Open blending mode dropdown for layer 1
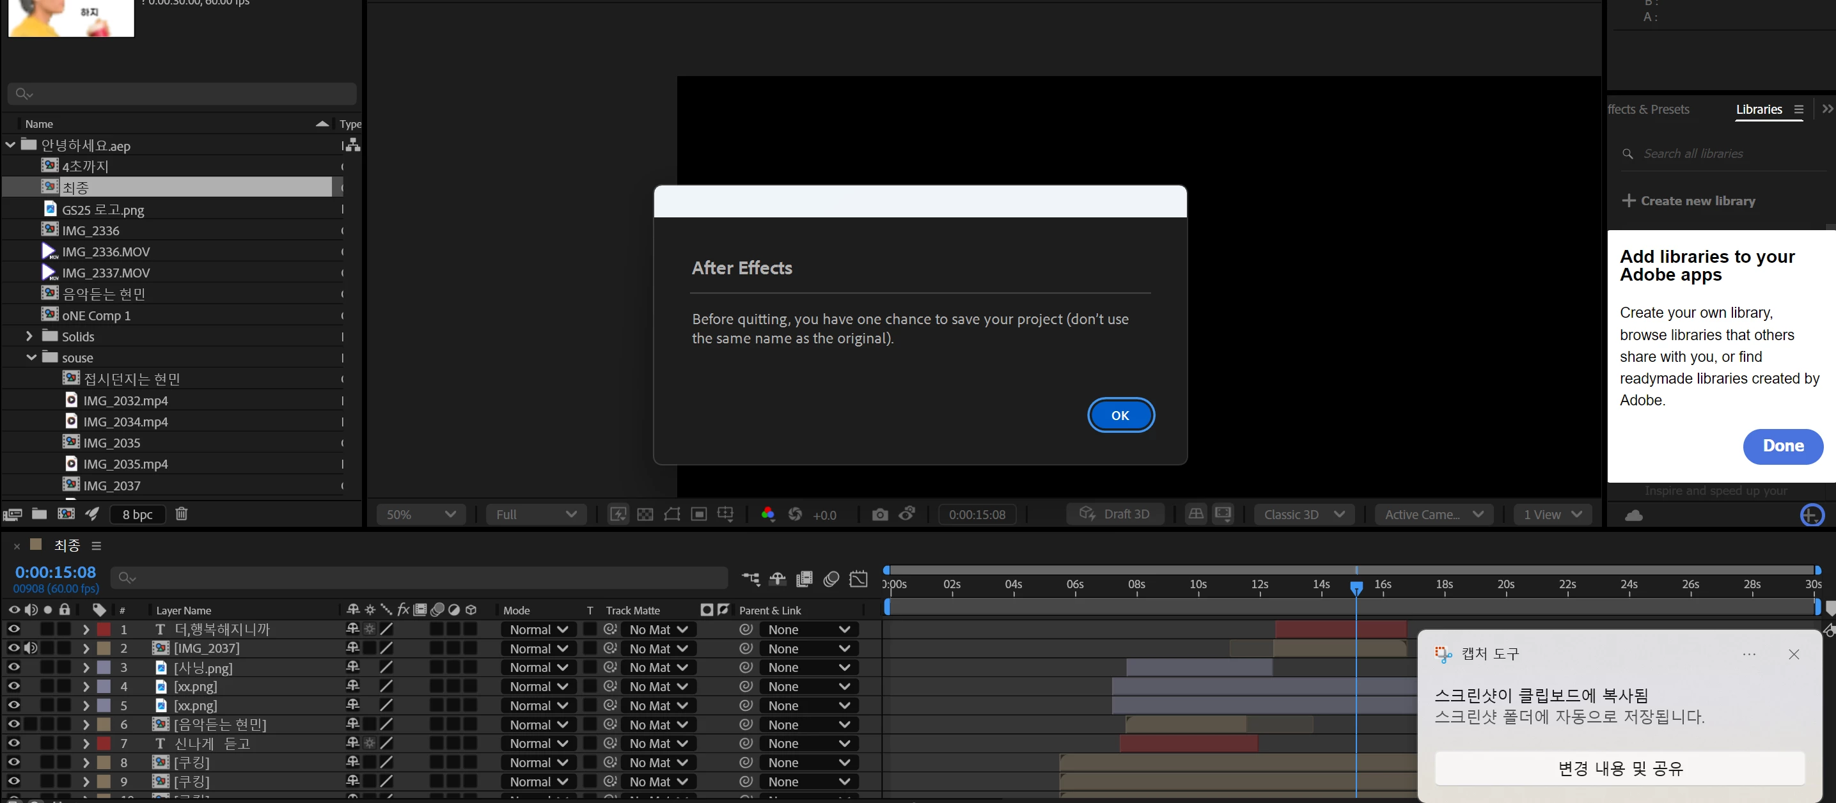The width and height of the screenshot is (1836, 803). pos(538,629)
